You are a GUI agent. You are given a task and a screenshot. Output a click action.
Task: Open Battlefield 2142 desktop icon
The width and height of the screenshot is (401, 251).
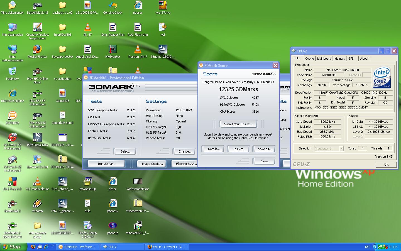(37, 8)
